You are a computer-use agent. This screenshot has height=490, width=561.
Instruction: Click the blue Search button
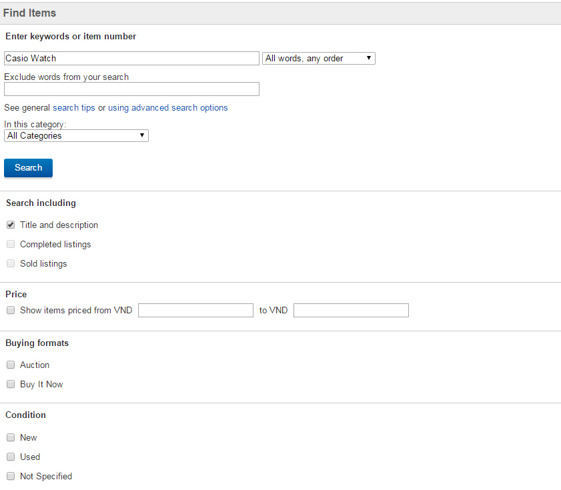pyautogui.click(x=28, y=168)
